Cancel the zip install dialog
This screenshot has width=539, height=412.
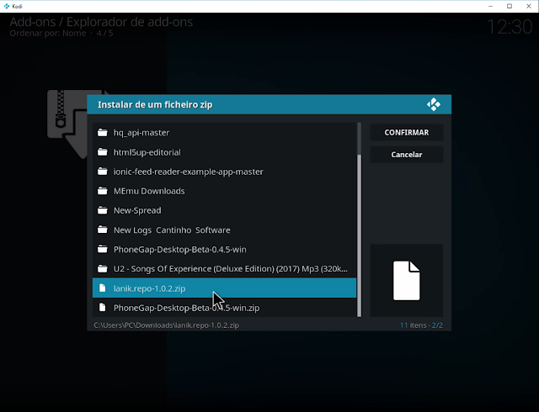pyautogui.click(x=406, y=155)
